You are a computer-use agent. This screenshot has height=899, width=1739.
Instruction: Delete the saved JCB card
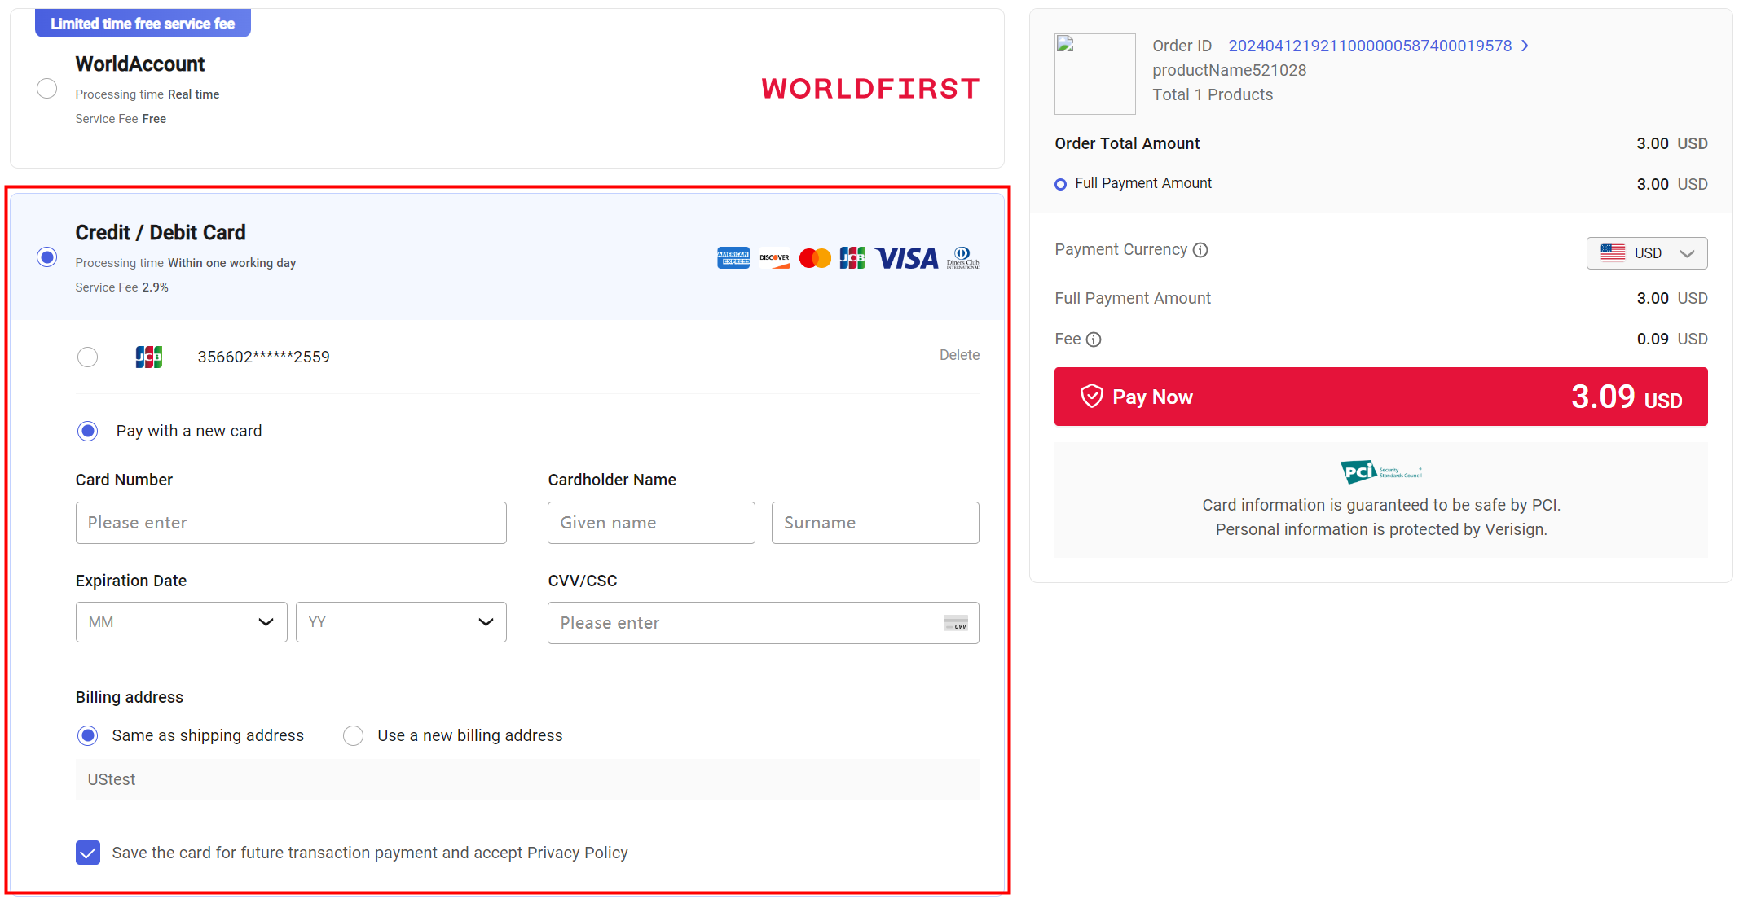click(959, 355)
